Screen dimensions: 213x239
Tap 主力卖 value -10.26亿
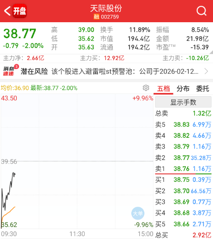pos(198,58)
